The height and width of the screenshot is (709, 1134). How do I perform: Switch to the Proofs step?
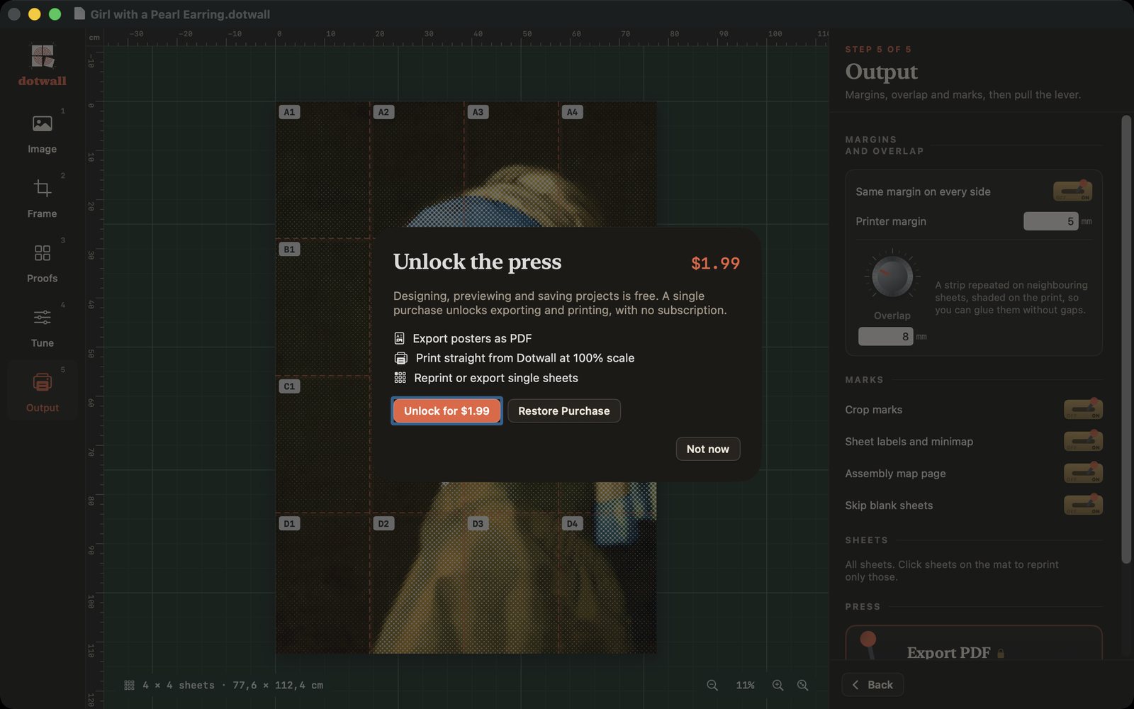point(43,263)
